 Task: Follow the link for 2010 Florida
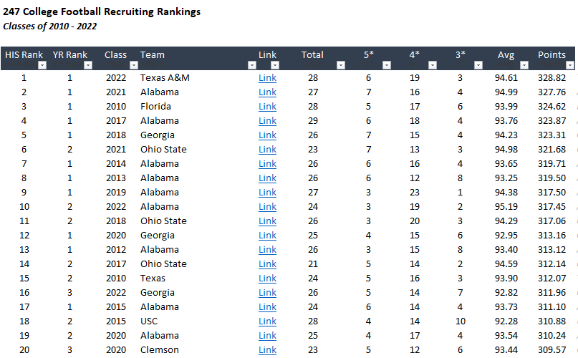click(x=267, y=107)
